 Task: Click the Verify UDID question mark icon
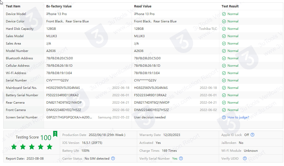pos(245,158)
